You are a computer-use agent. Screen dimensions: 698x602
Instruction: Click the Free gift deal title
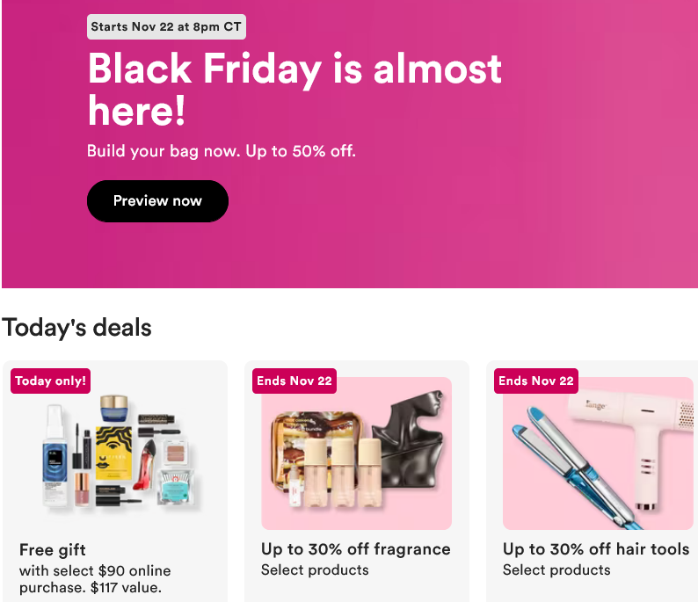55,550
